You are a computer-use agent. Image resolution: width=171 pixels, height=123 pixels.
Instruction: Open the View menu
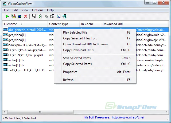[x=25, y=10]
